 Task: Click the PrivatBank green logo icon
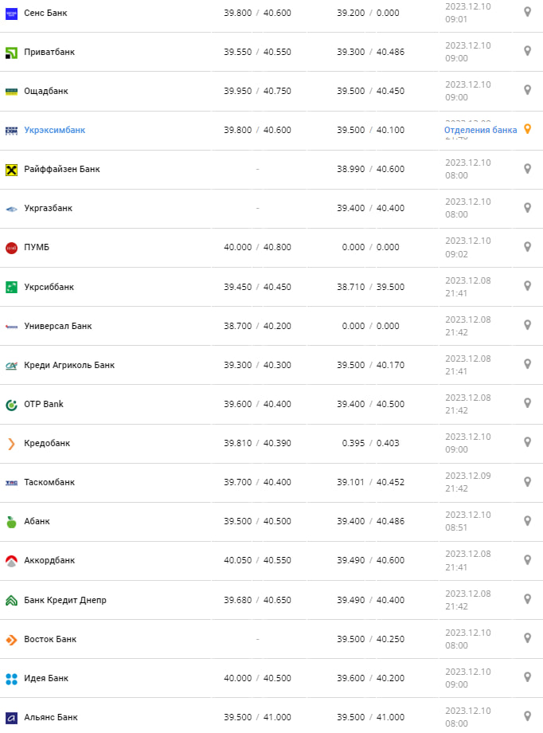point(11,53)
